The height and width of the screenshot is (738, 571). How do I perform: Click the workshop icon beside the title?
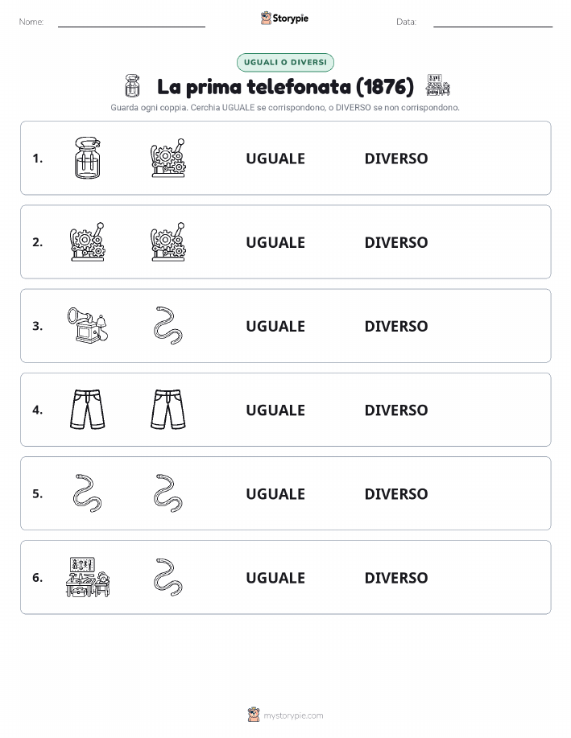pyautogui.click(x=437, y=85)
